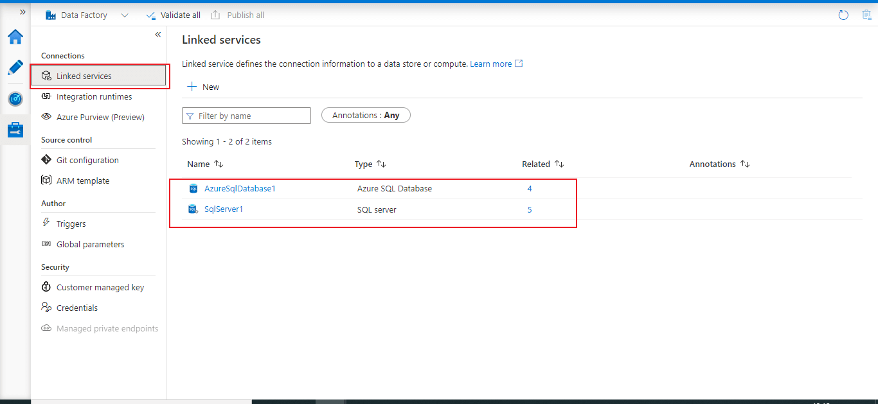
Task: Collapse the left settings panel
Action: click(158, 35)
